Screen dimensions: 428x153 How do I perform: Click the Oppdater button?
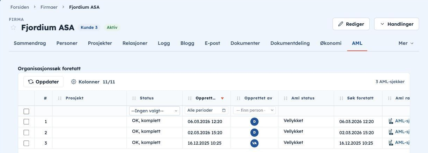click(x=43, y=82)
